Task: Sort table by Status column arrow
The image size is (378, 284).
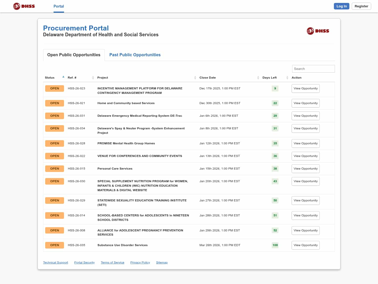Action: coord(63,77)
